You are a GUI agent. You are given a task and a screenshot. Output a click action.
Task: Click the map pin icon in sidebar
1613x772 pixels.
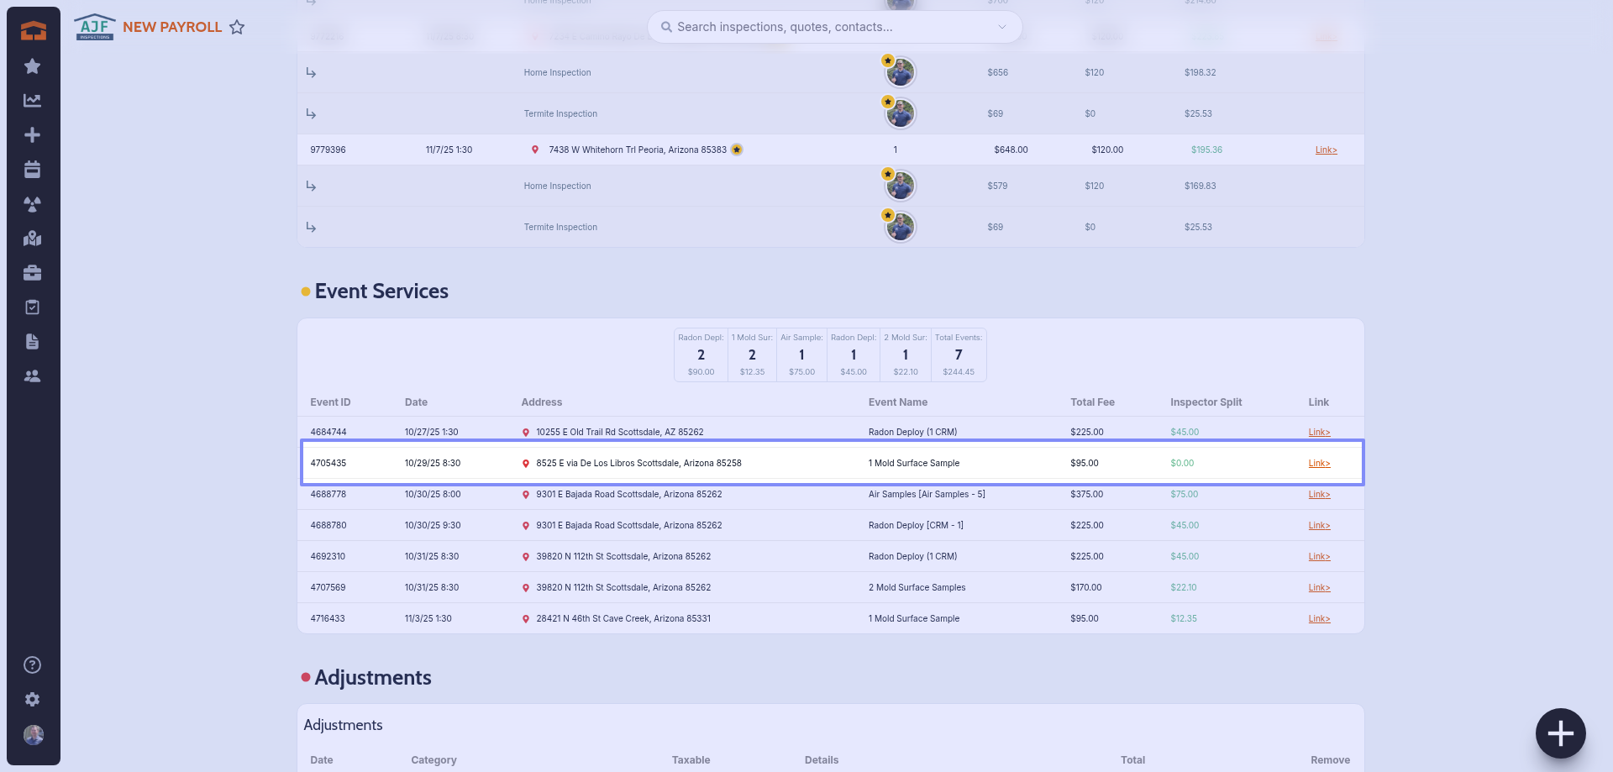(32, 239)
